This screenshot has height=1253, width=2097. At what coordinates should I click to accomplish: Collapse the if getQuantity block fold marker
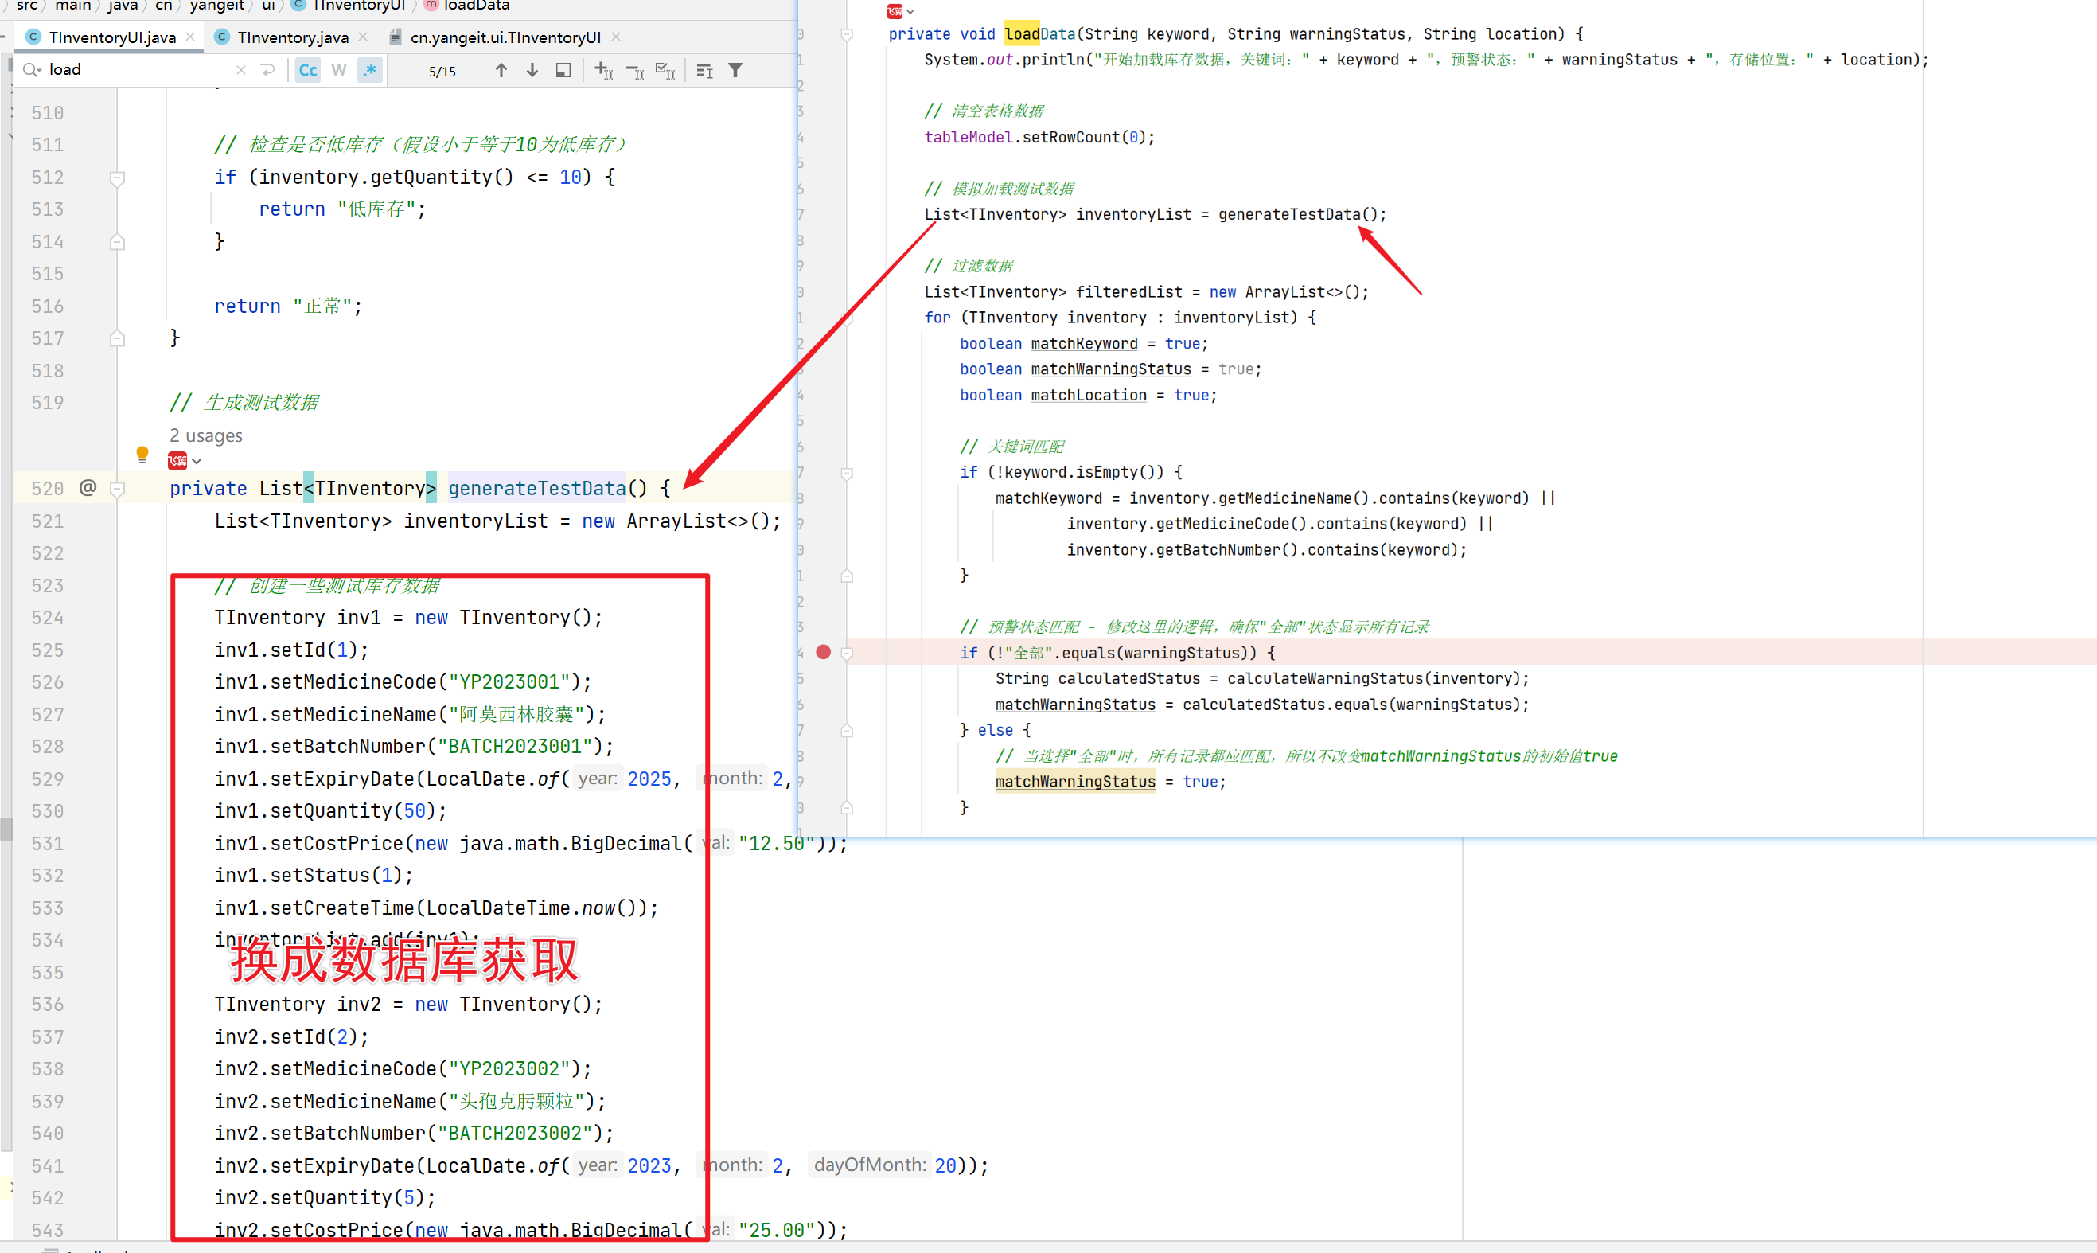click(117, 178)
